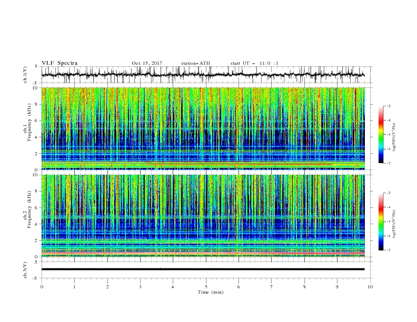Screen dimensions: 417x322
Task: Click the "VLF Spectra" title text
Action: pyautogui.click(x=59, y=63)
